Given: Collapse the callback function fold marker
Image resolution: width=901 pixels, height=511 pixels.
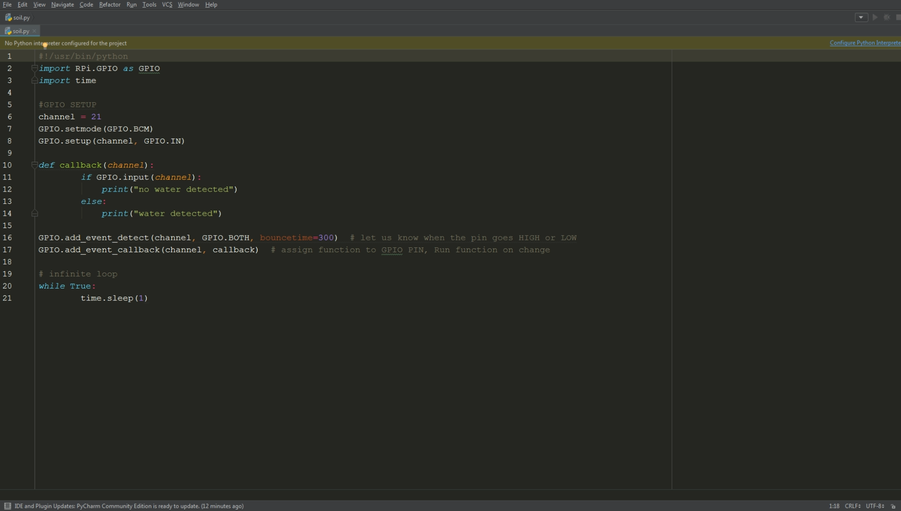Looking at the screenshot, I should (34, 165).
